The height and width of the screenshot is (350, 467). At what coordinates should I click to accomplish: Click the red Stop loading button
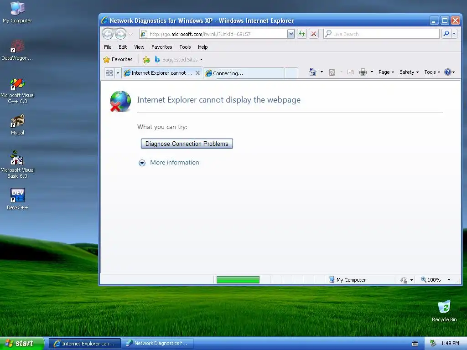(x=314, y=34)
